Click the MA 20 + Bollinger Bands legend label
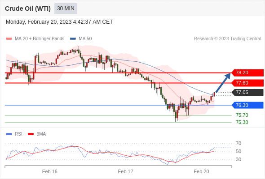 (x=40, y=39)
